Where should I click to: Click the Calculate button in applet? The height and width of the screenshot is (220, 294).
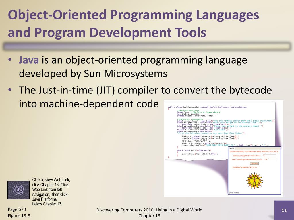(254, 164)
